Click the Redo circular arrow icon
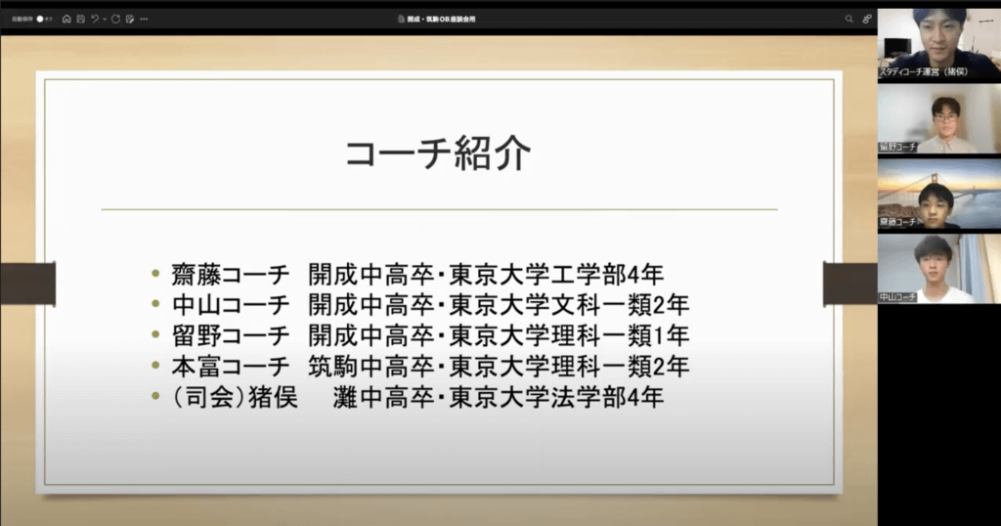Image resolution: width=1001 pixels, height=526 pixels. [x=115, y=19]
